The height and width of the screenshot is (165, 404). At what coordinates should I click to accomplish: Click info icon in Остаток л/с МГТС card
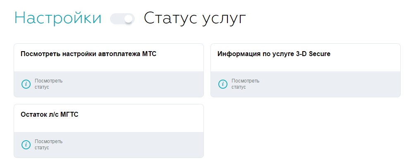[26, 145]
